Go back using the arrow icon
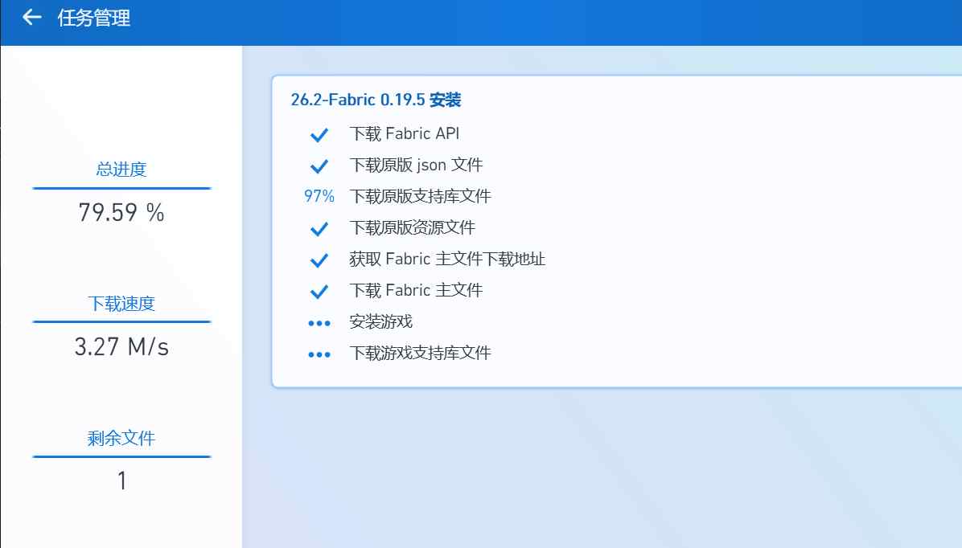The height and width of the screenshot is (548, 962). 32,18
